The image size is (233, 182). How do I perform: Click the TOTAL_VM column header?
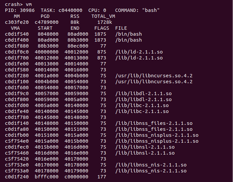103,16
